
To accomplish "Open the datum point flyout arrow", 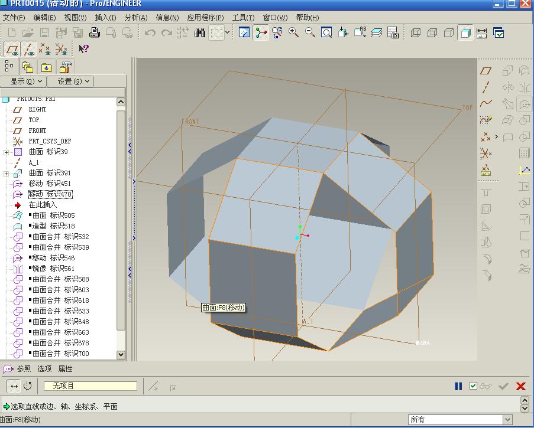I will pos(497,136).
